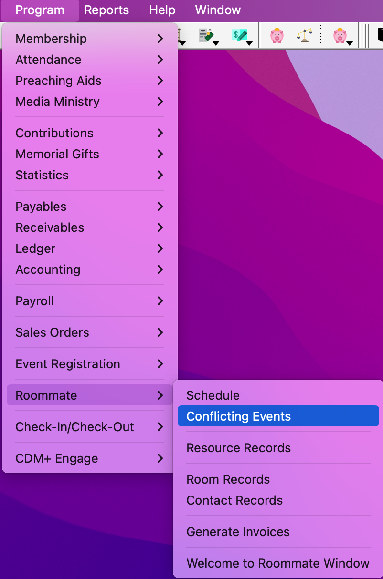Click the first piggy bank icon
383x579 pixels.
coord(277,36)
